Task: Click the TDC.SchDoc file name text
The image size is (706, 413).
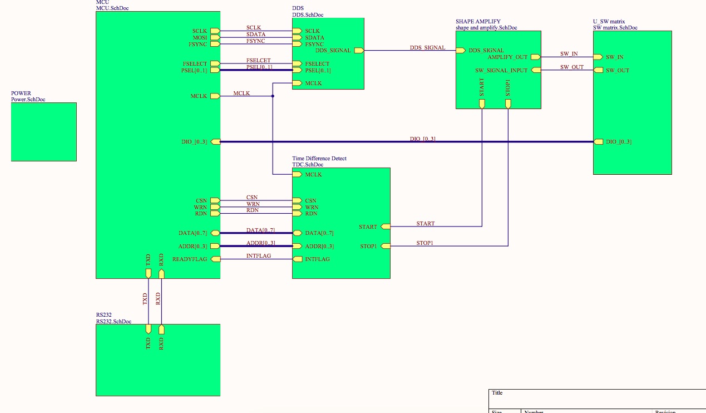Action: (308, 165)
